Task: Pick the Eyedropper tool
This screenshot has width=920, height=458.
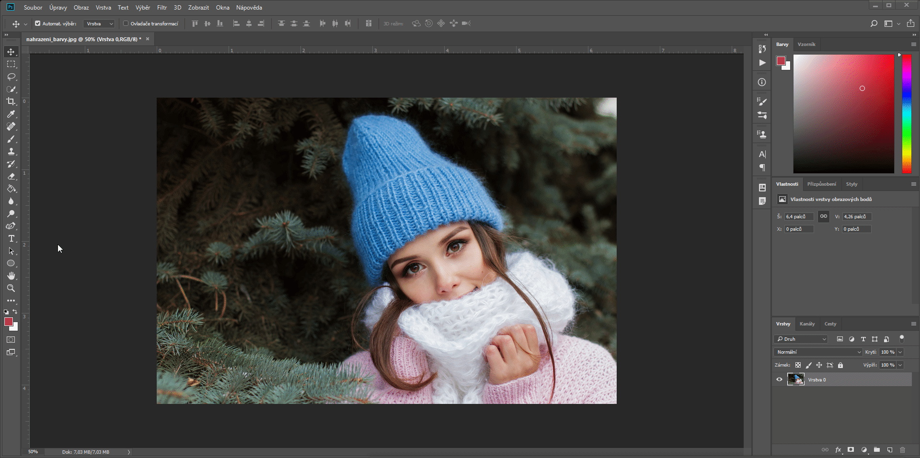Action: pyautogui.click(x=11, y=114)
